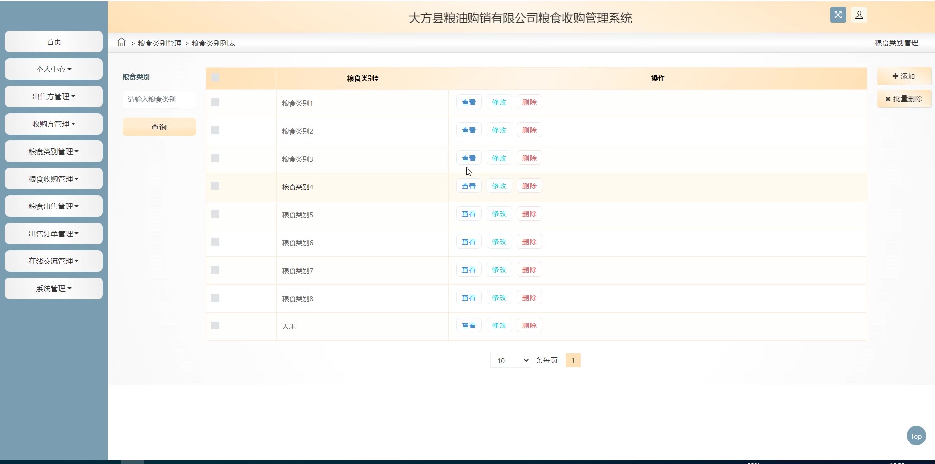Open 粮食收购管理 sidebar menu

tap(54, 179)
